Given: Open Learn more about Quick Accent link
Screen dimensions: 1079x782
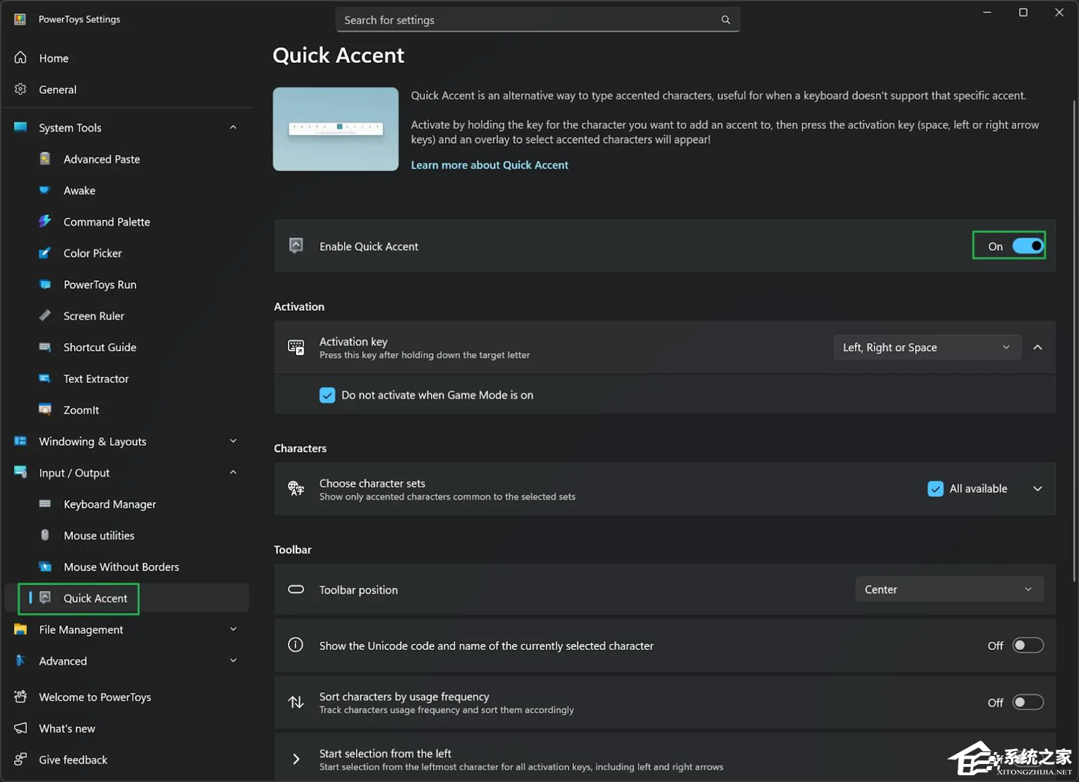Looking at the screenshot, I should coord(489,165).
